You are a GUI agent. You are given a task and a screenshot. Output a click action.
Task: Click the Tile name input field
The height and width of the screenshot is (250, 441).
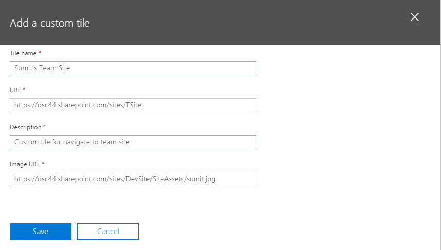tap(133, 69)
